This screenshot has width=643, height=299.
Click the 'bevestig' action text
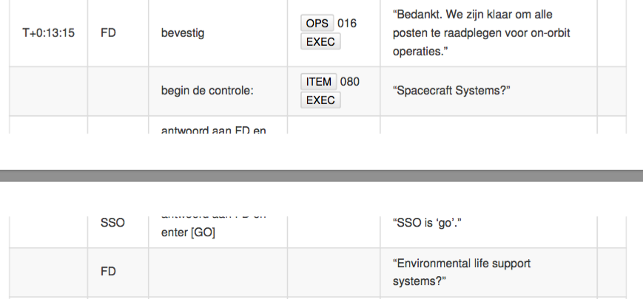183,33
